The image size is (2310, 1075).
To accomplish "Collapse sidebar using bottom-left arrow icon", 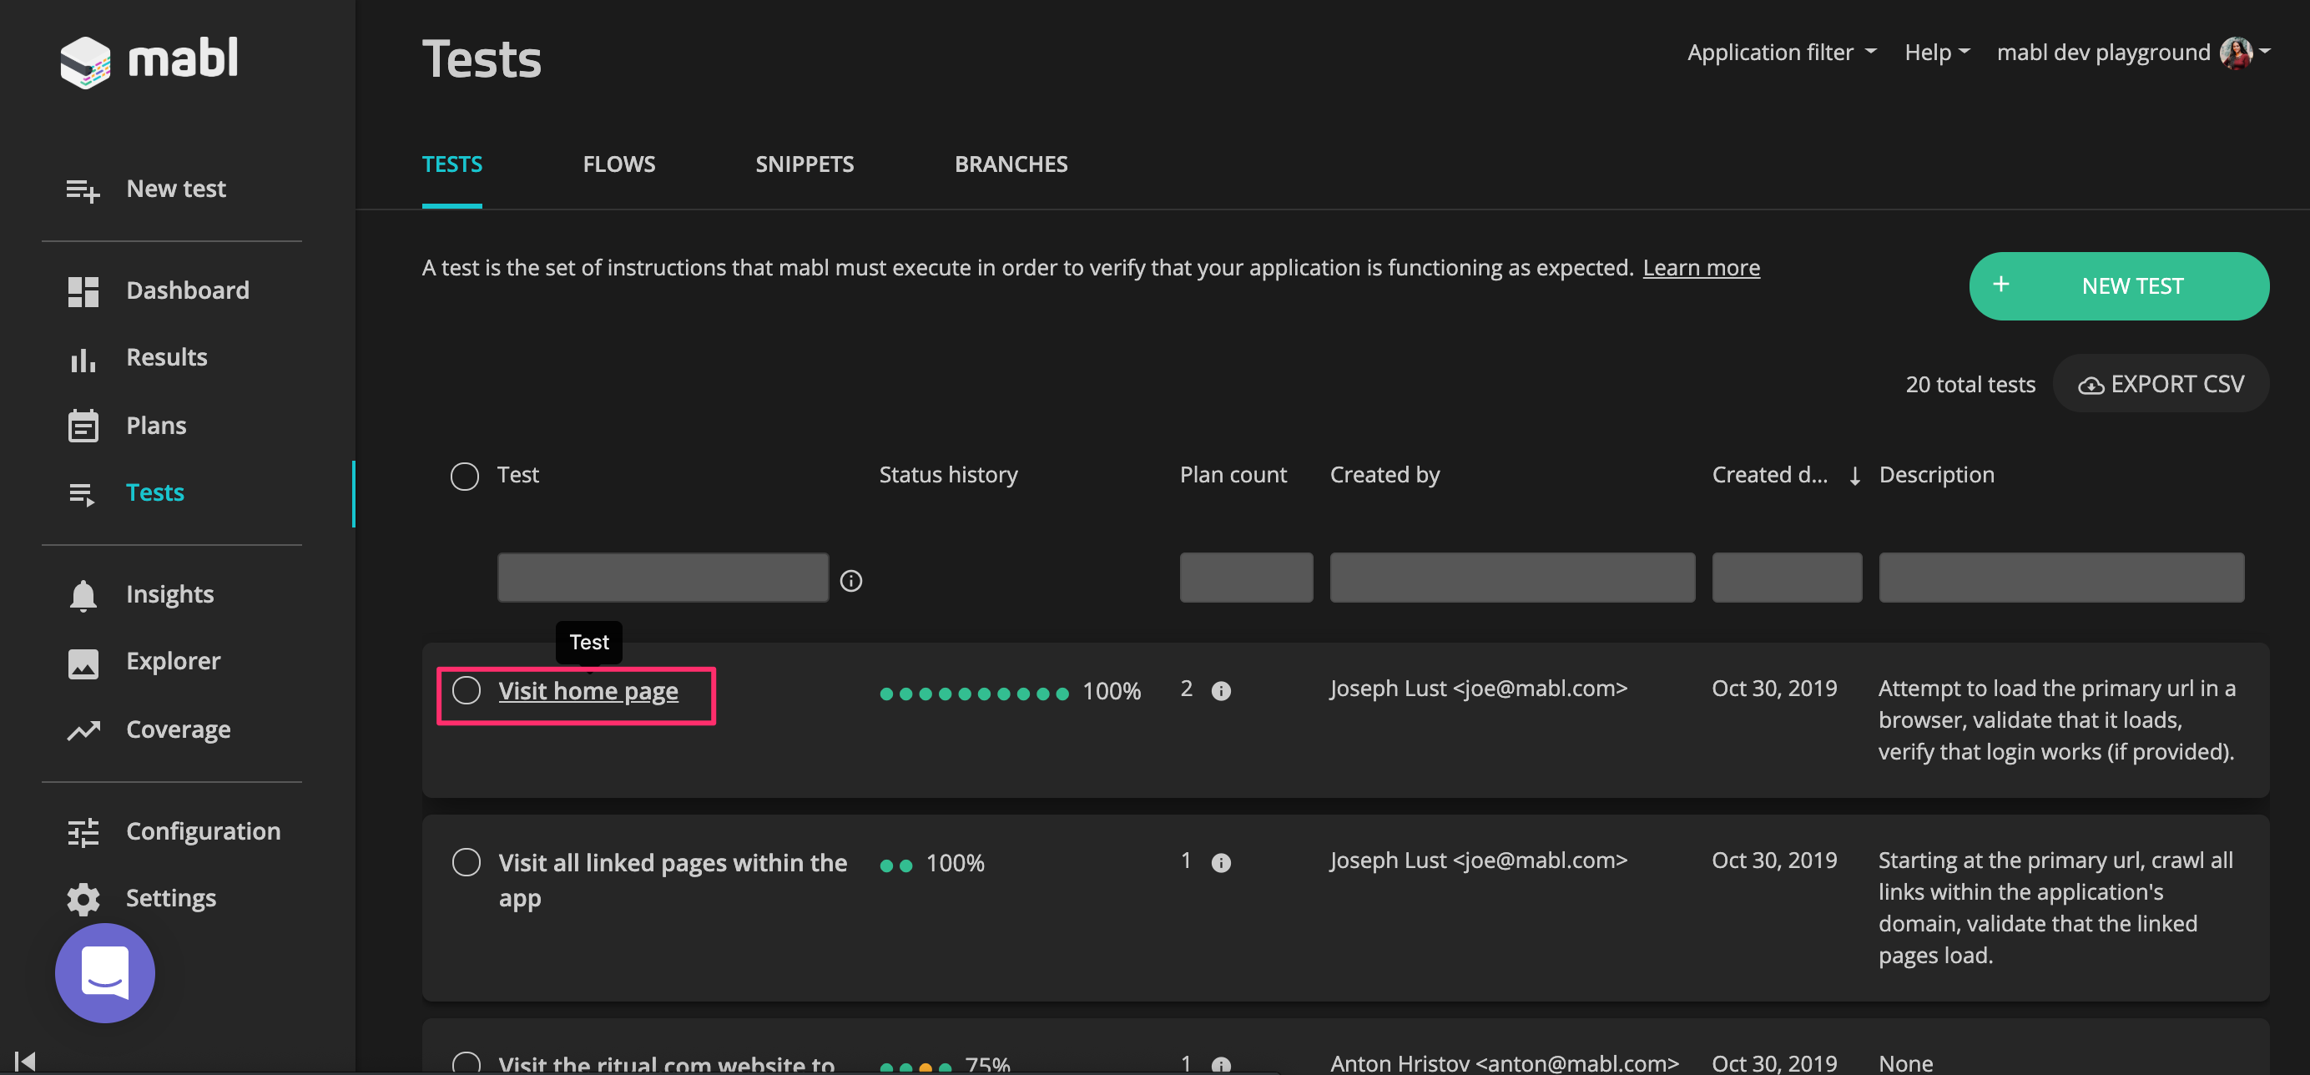I will 25,1061.
